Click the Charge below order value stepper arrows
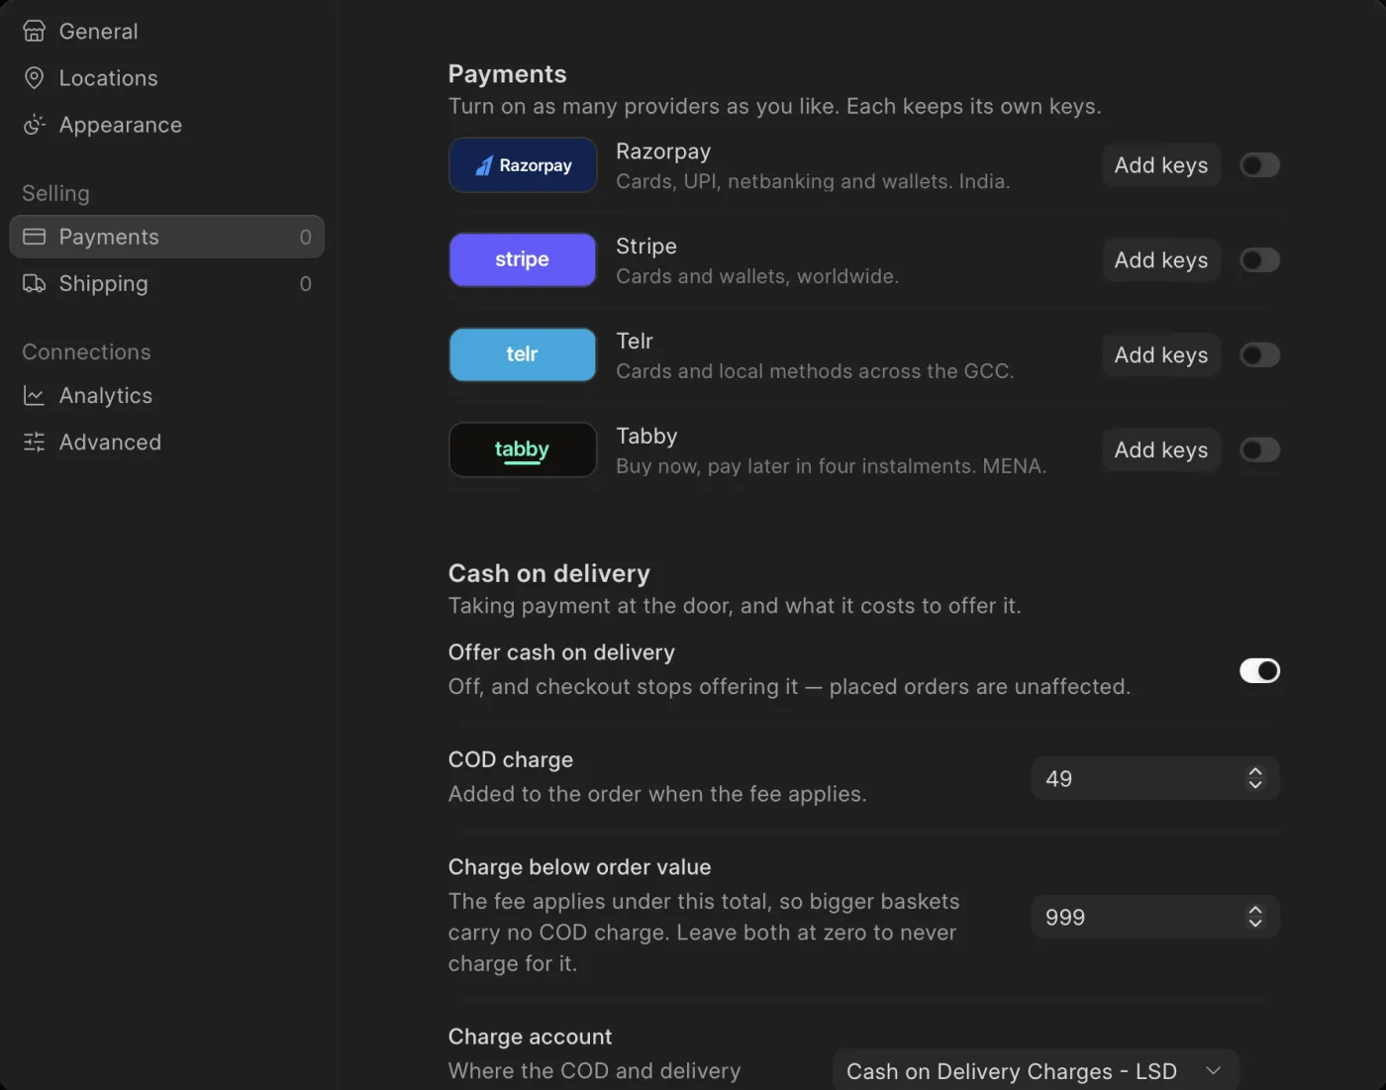Image resolution: width=1386 pixels, height=1090 pixels. pos(1255,917)
